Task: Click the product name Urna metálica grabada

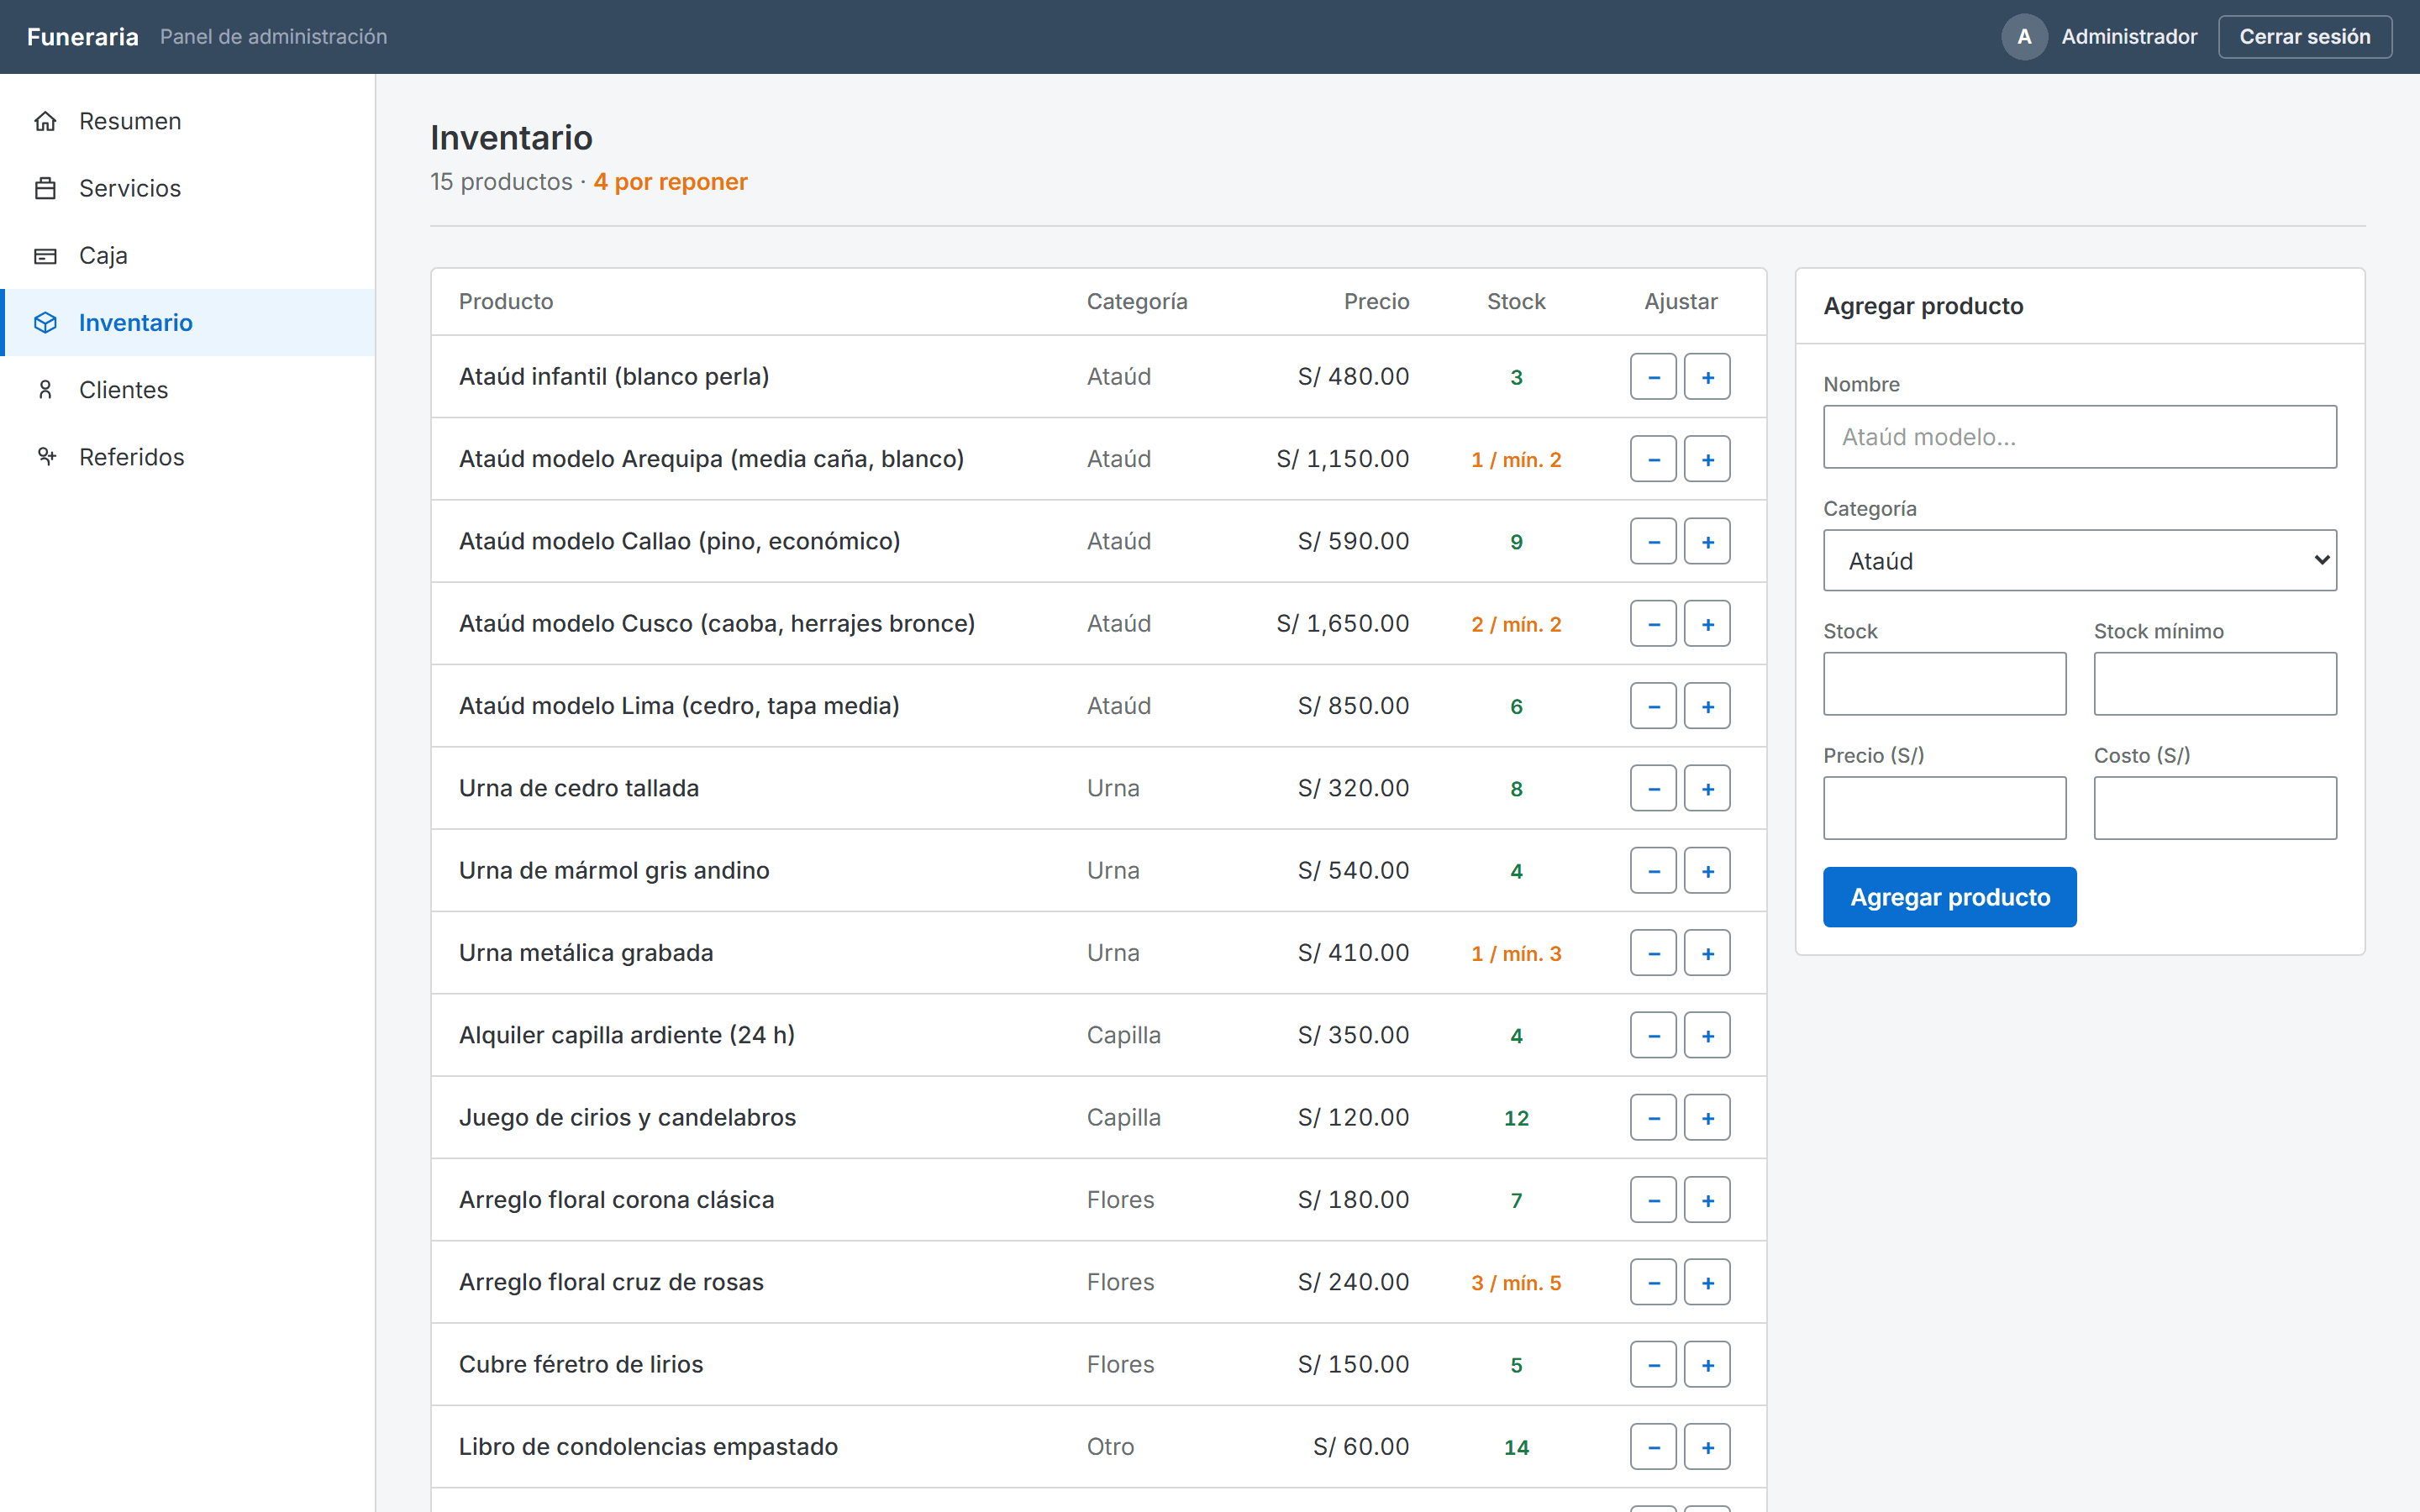Action: click(586, 953)
